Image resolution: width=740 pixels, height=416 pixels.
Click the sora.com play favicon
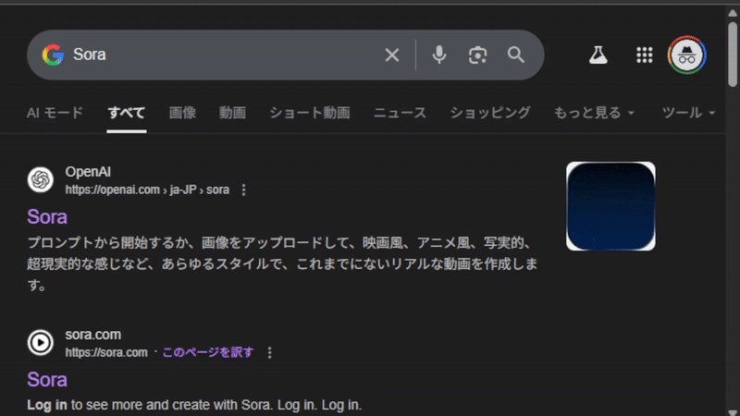[40, 342]
